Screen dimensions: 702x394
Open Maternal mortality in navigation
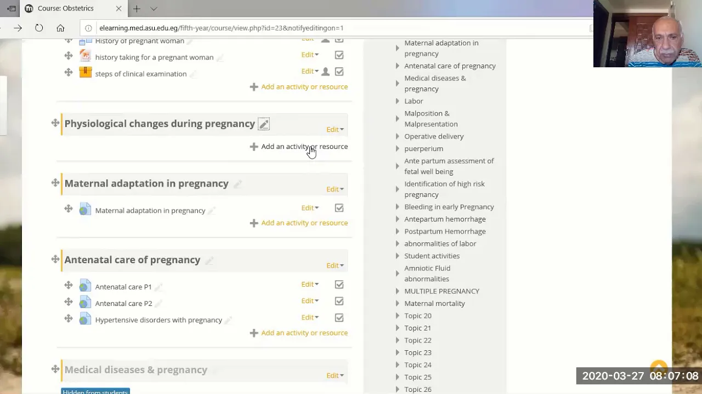(x=434, y=303)
